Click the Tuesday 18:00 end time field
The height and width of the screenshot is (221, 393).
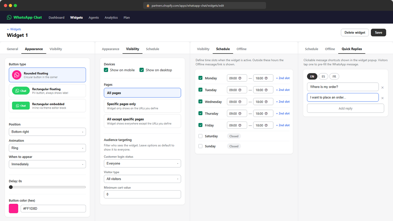click(263, 90)
